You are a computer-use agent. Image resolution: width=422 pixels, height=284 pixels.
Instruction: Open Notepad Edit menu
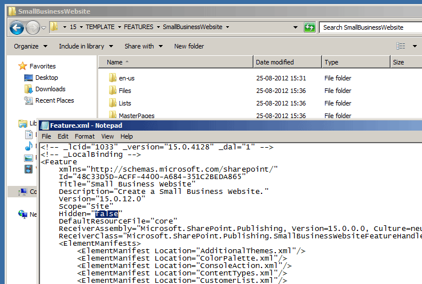click(63, 136)
